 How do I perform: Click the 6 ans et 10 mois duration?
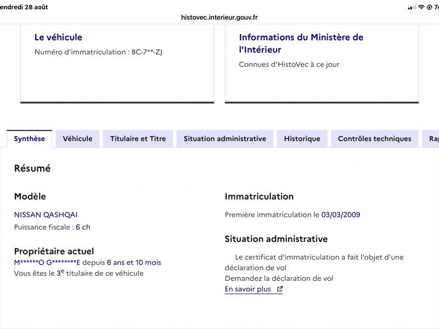click(x=134, y=263)
